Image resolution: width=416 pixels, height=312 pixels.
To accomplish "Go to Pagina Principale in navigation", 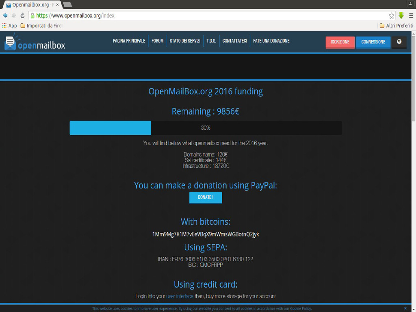I will [x=129, y=41].
